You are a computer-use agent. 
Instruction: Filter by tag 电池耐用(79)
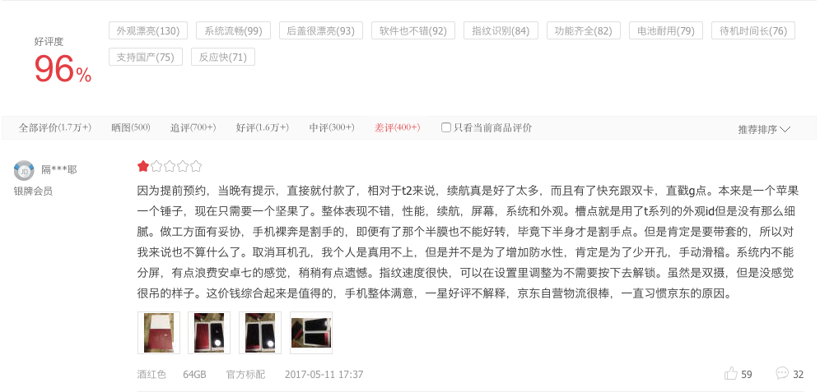666,30
